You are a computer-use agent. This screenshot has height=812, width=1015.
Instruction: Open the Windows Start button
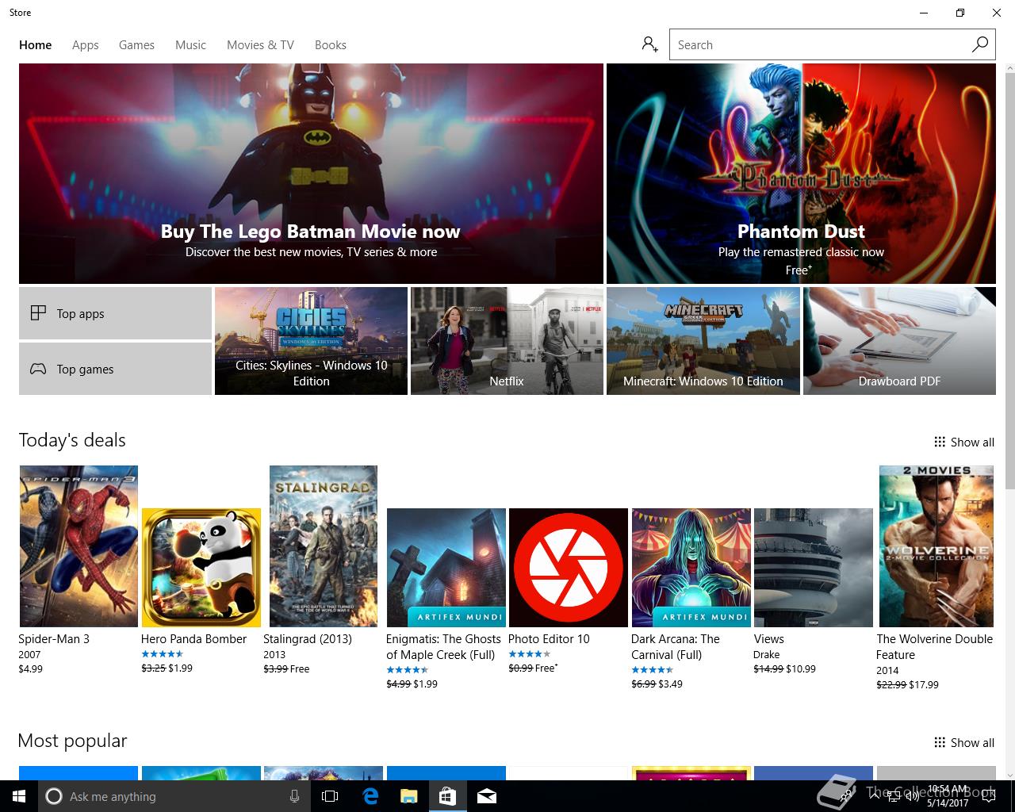(x=19, y=796)
